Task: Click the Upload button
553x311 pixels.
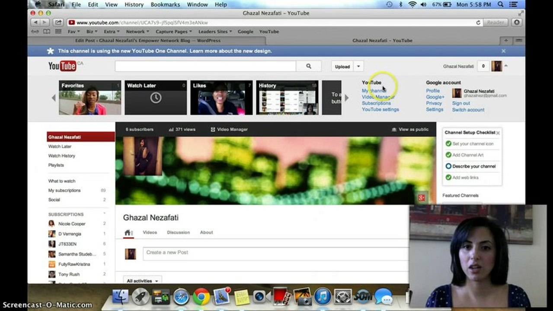Action: click(342, 67)
